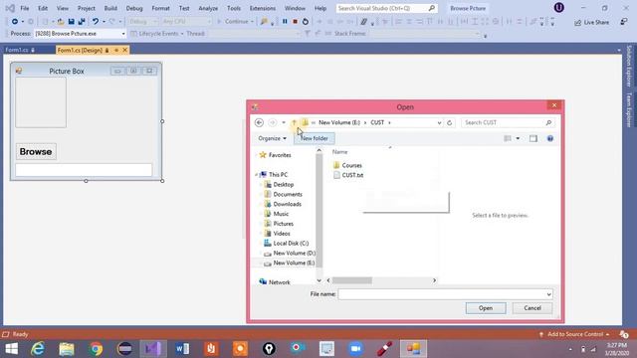Select Pictures in the navigation tree
The height and width of the screenshot is (358, 637).
coord(279,224)
